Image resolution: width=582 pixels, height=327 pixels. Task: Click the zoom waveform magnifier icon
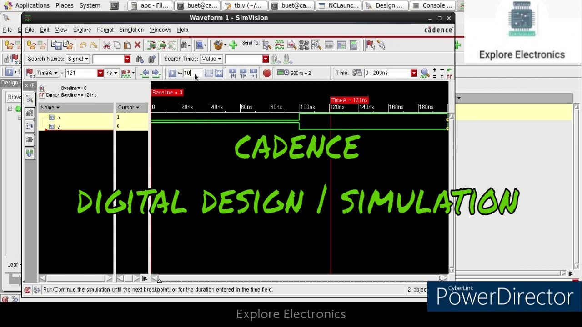point(425,73)
